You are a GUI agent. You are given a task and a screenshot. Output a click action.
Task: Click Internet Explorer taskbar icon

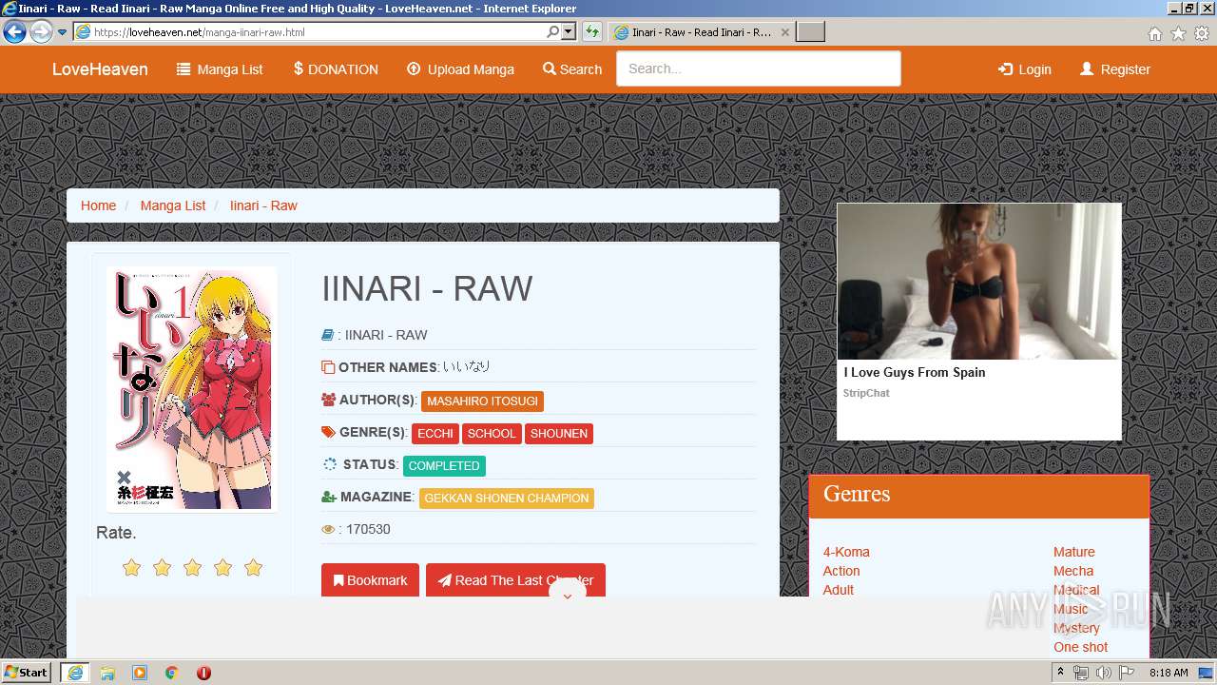[74, 673]
